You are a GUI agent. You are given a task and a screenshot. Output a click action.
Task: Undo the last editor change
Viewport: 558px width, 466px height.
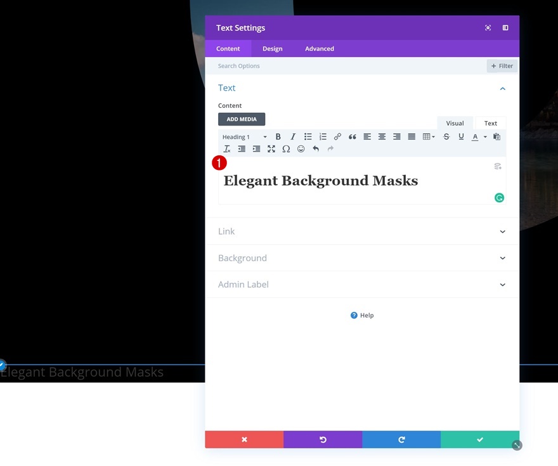tap(316, 149)
